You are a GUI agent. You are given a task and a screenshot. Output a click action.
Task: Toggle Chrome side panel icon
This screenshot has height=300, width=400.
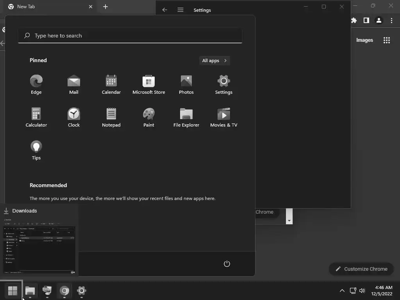tap(366, 20)
